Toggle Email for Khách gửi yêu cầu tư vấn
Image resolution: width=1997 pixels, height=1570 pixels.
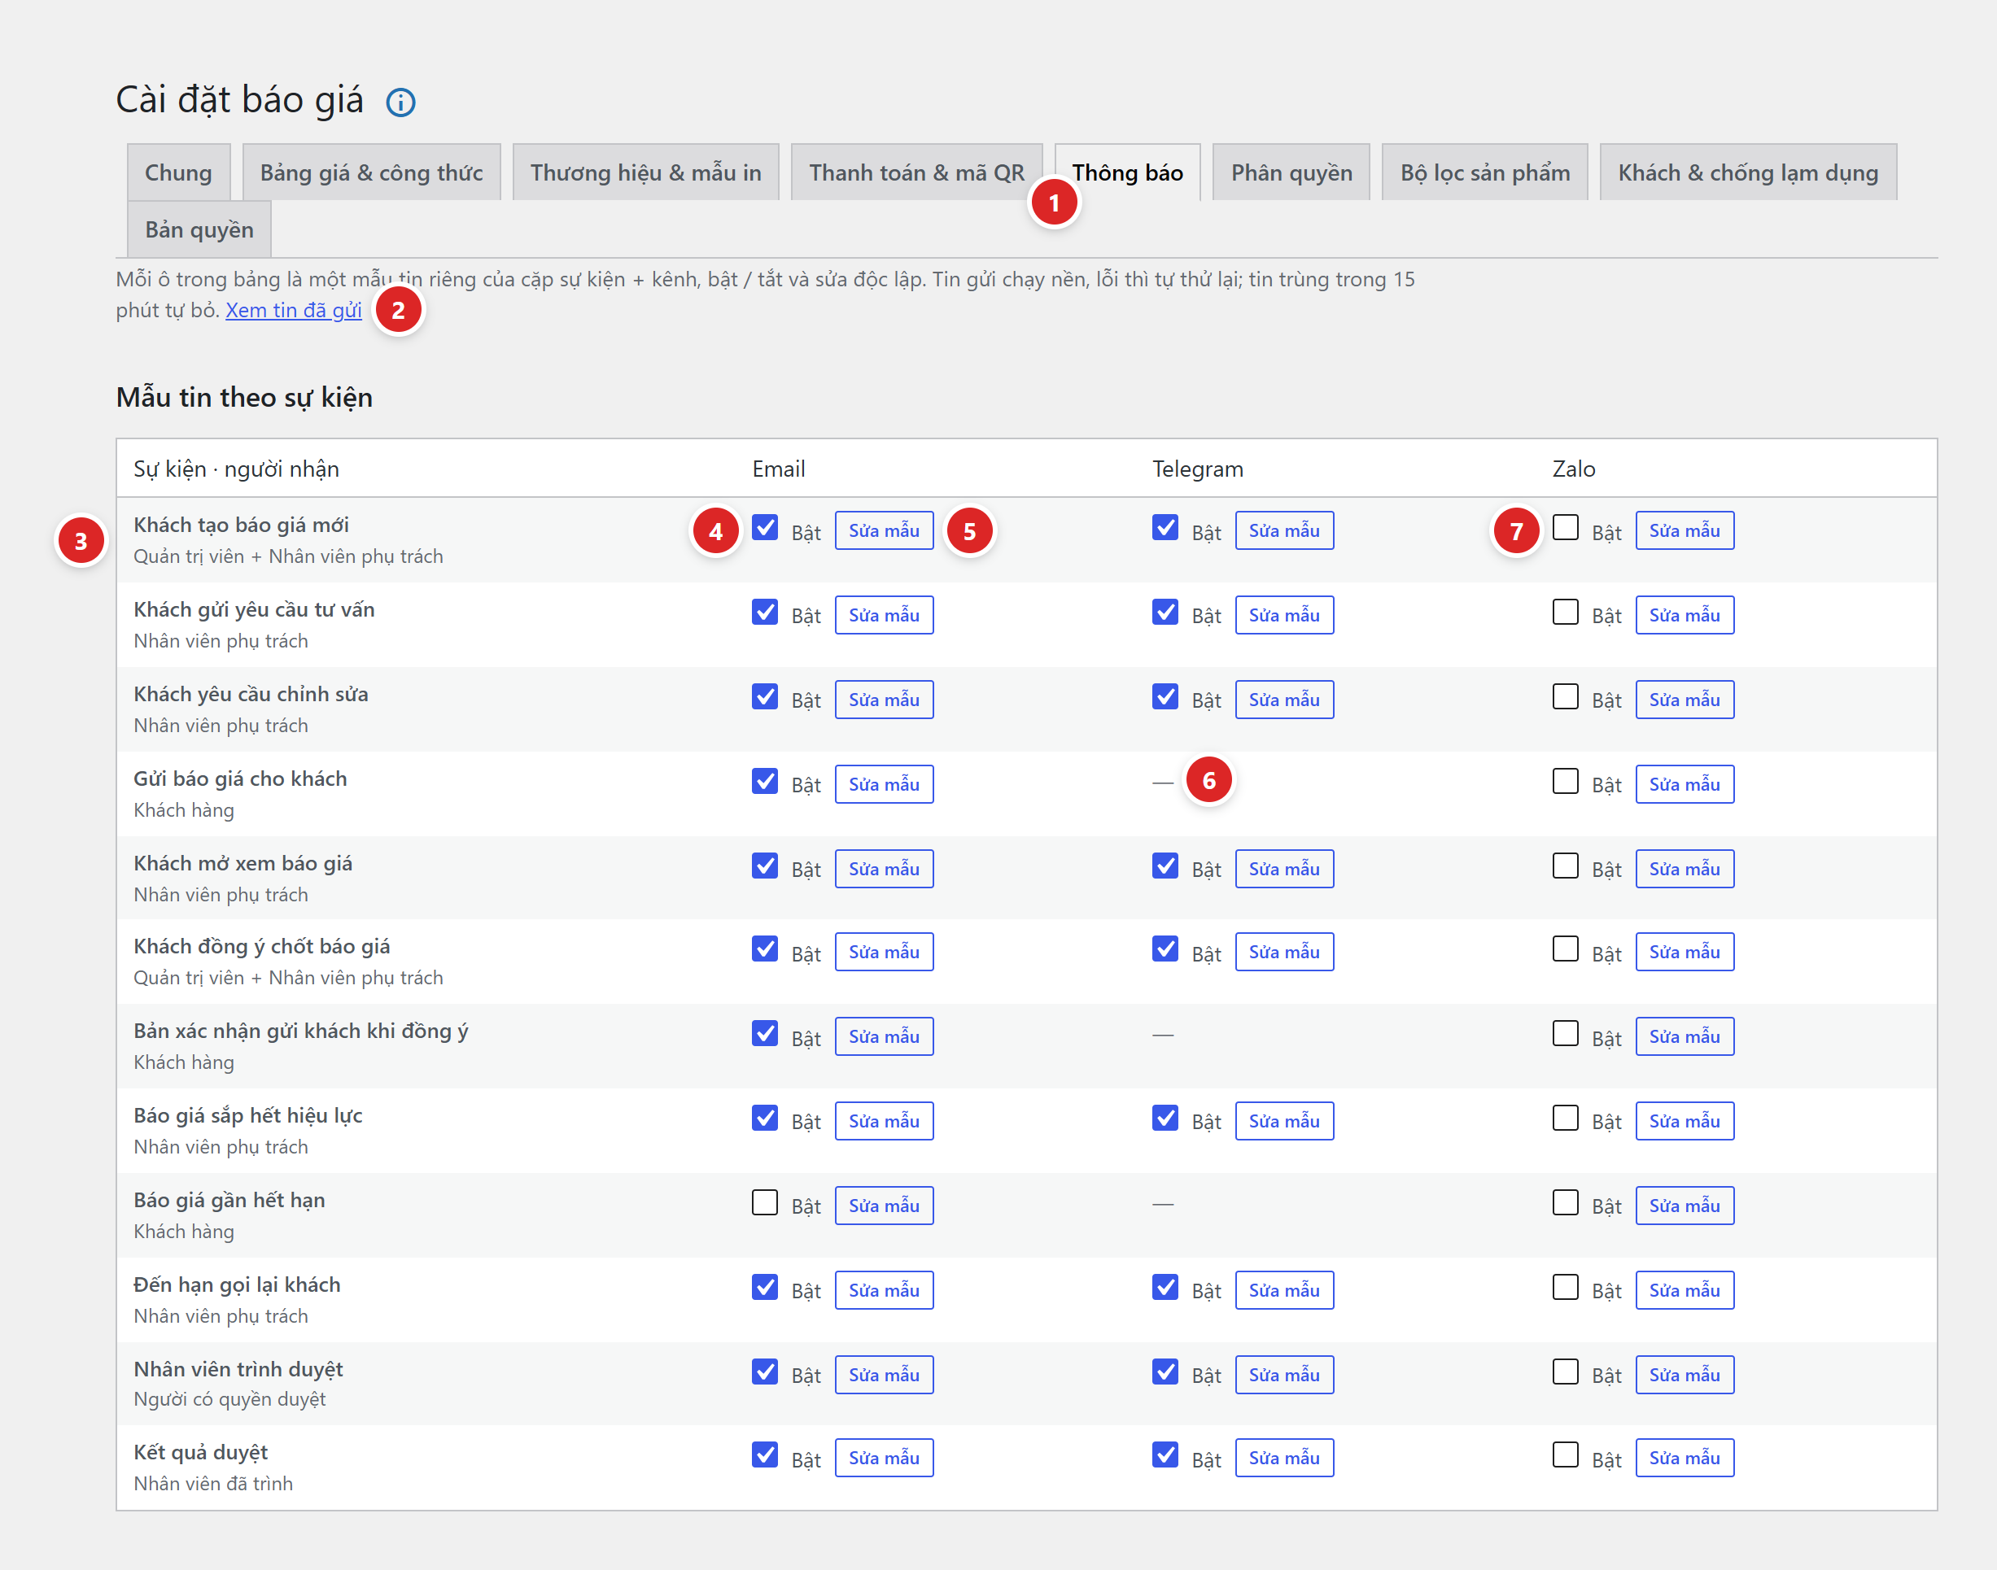pyautogui.click(x=765, y=613)
